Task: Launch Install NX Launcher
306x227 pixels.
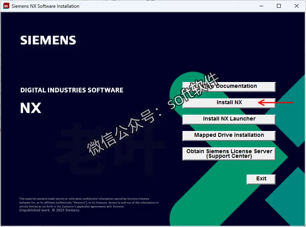Action: (x=229, y=119)
